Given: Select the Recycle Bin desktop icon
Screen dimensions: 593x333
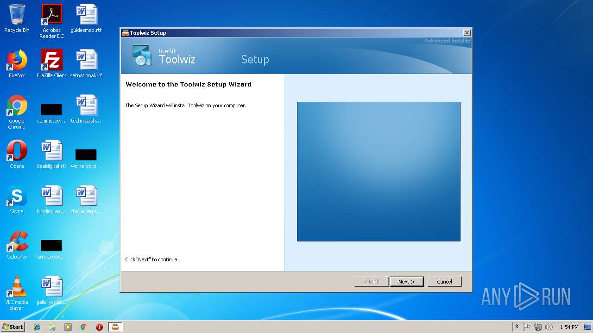Looking at the screenshot, I should point(17,18).
